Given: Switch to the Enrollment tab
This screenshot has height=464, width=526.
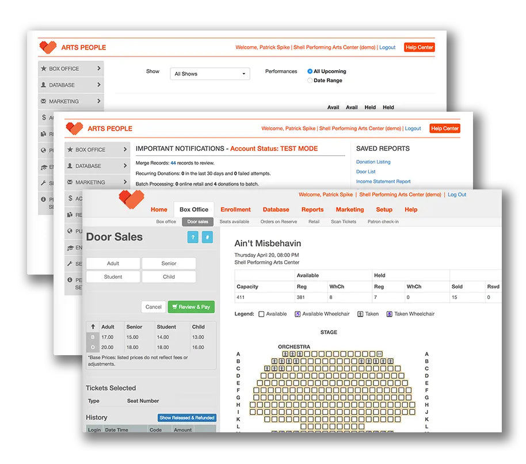Looking at the screenshot, I should point(235,210).
